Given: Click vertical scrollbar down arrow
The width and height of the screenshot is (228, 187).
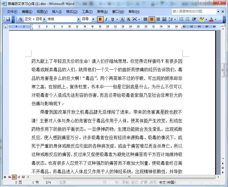Looking at the screenshot, I should 223,158.
